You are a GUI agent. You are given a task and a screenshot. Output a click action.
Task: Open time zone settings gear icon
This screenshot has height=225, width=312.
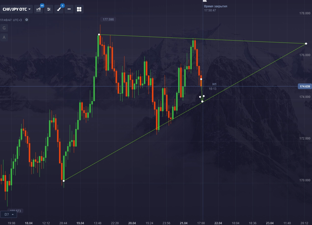tap(27, 20)
